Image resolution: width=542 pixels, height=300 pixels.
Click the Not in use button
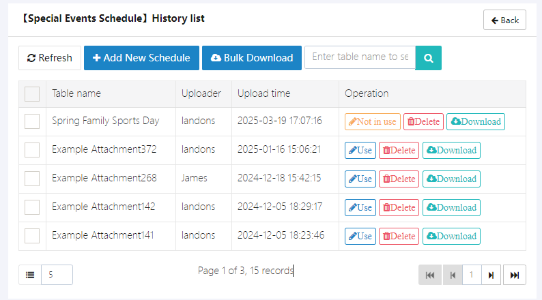tap(372, 122)
